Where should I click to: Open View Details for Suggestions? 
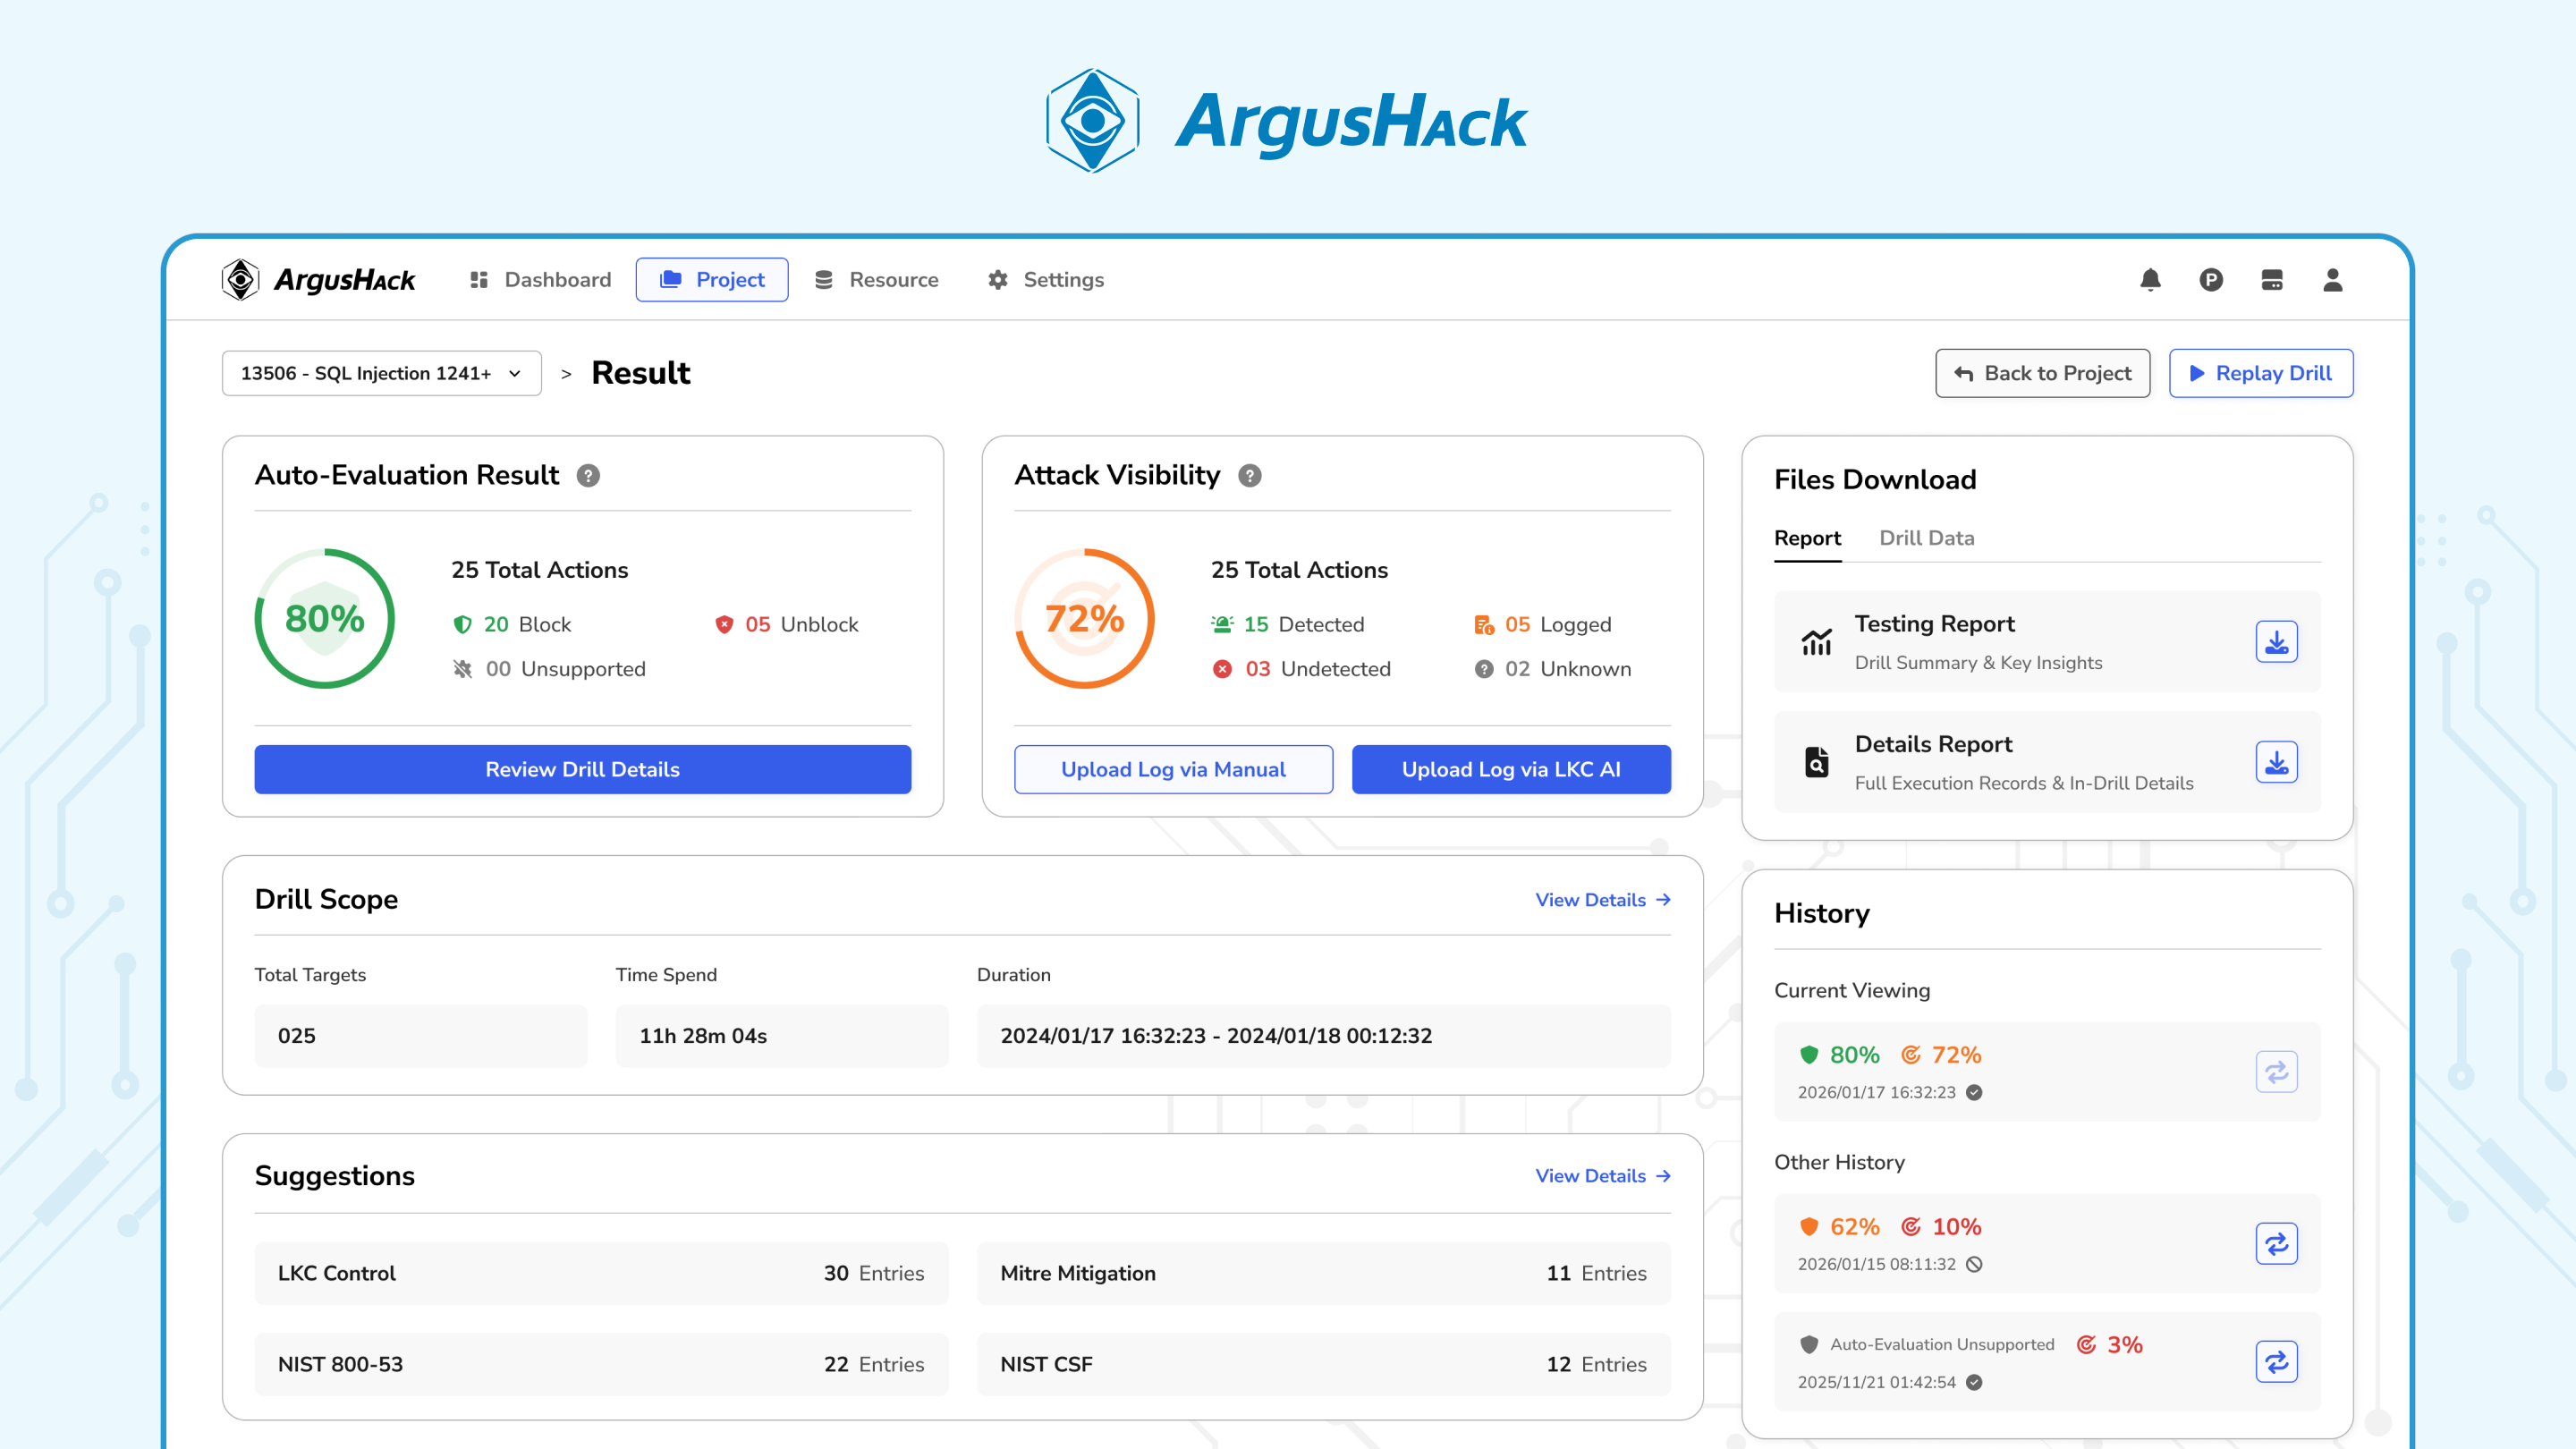(x=1603, y=1176)
